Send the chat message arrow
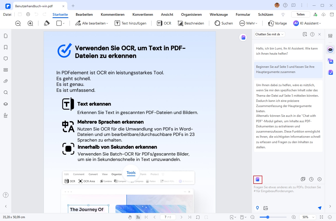This screenshot has width=336, height=221. click(x=320, y=208)
